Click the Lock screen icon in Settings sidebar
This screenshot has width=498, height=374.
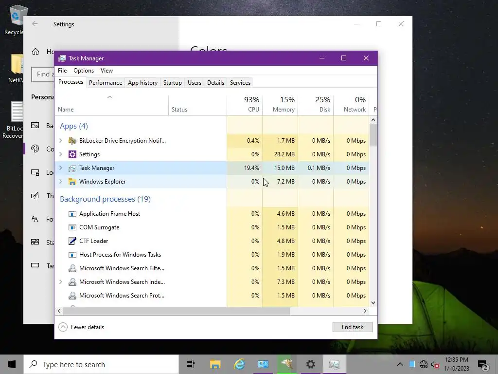pyautogui.click(x=35, y=172)
